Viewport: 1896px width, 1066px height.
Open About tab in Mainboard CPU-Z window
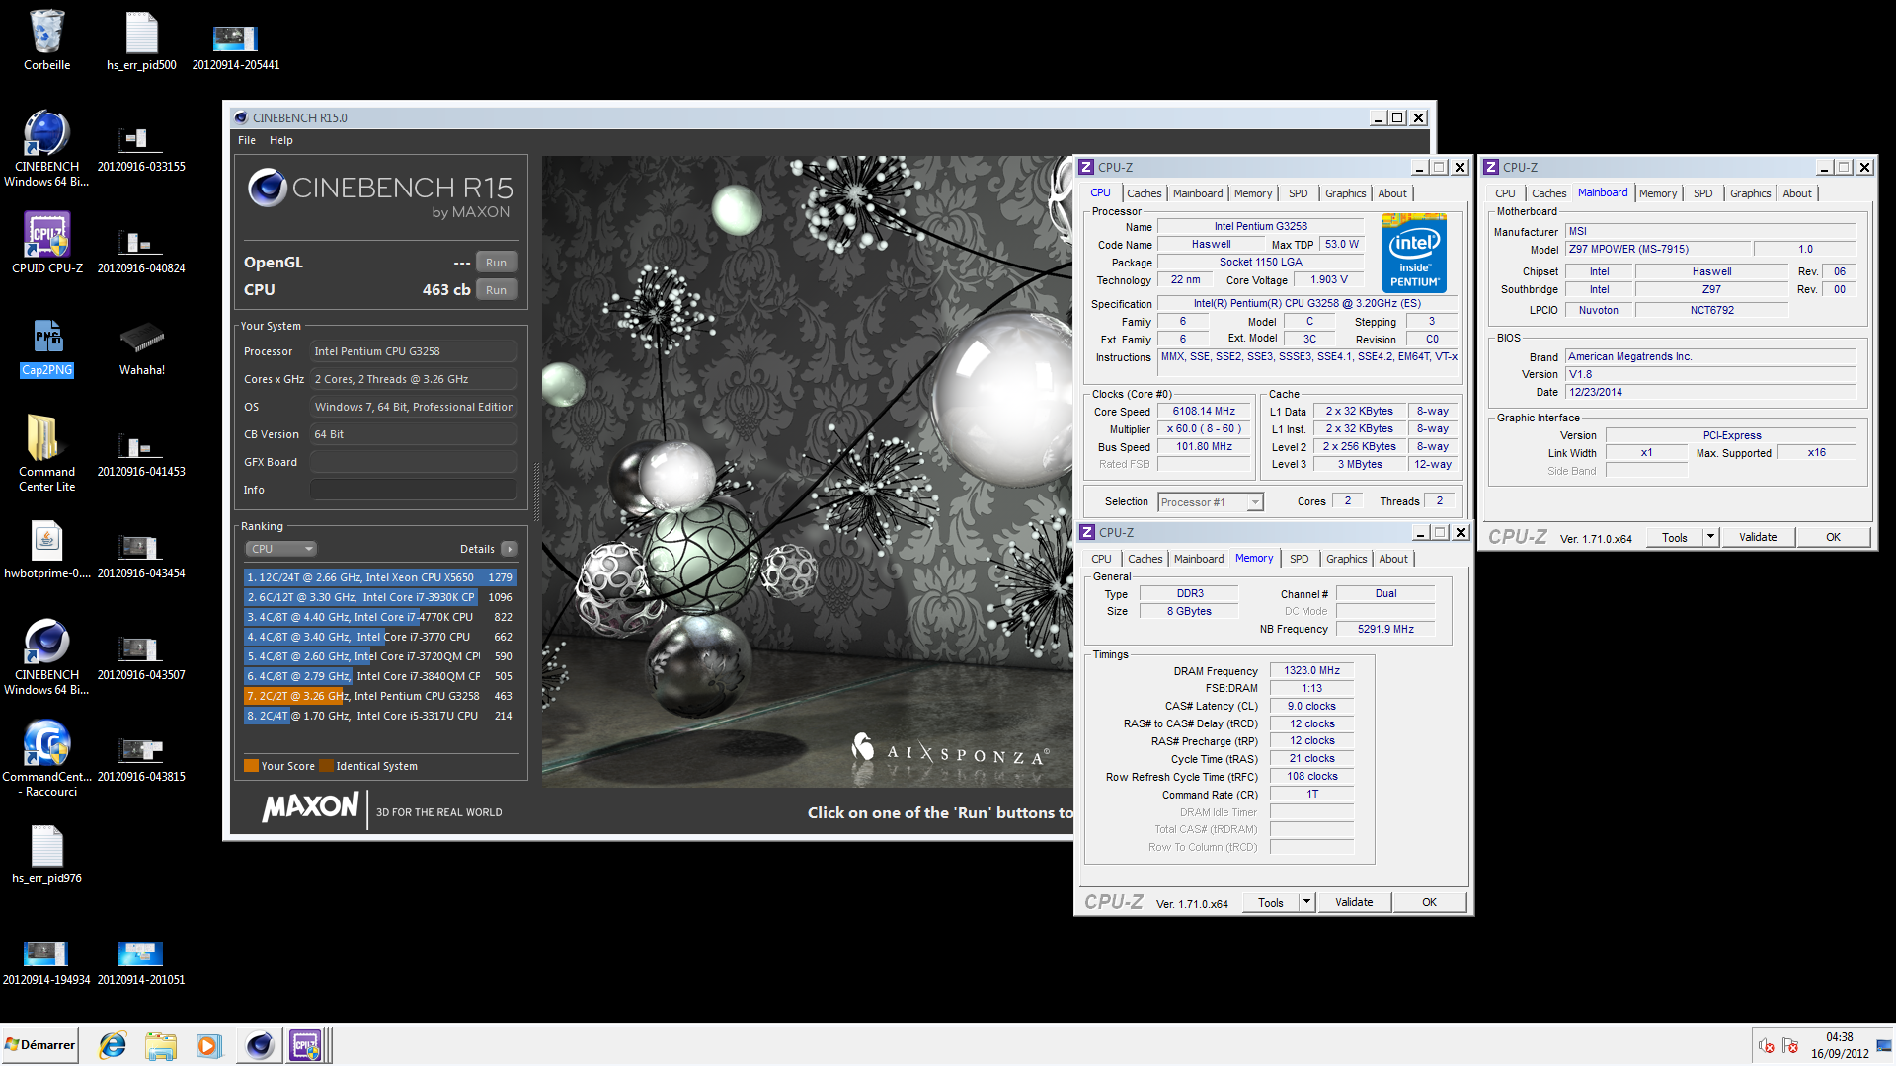[x=1797, y=193]
